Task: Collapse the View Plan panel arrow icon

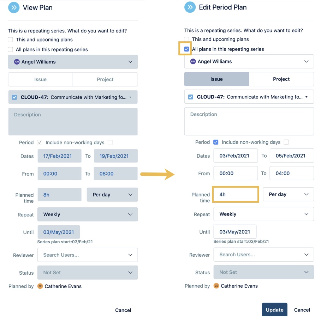Action: (14, 7)
